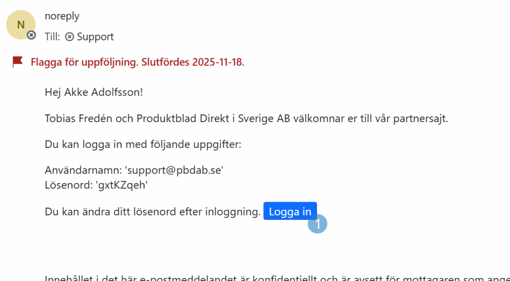This screenshot has height=281, width=510.
Task: Open the noreply sender name
Action: pyautogui.click(x=62, y=16)
